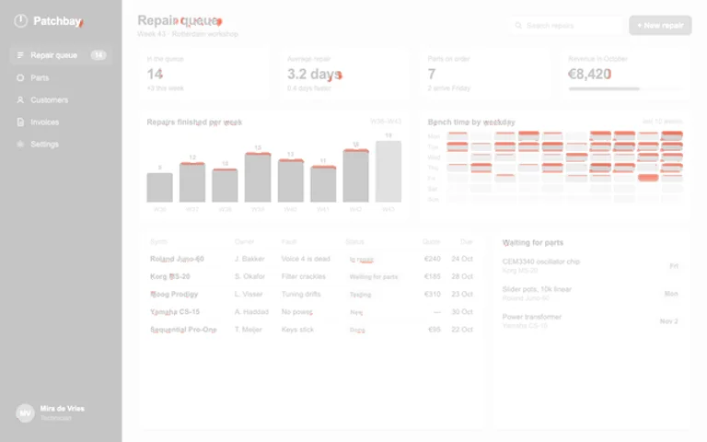
Task: Click the Repairs finished per week title
Action: [x=194, y=122]
